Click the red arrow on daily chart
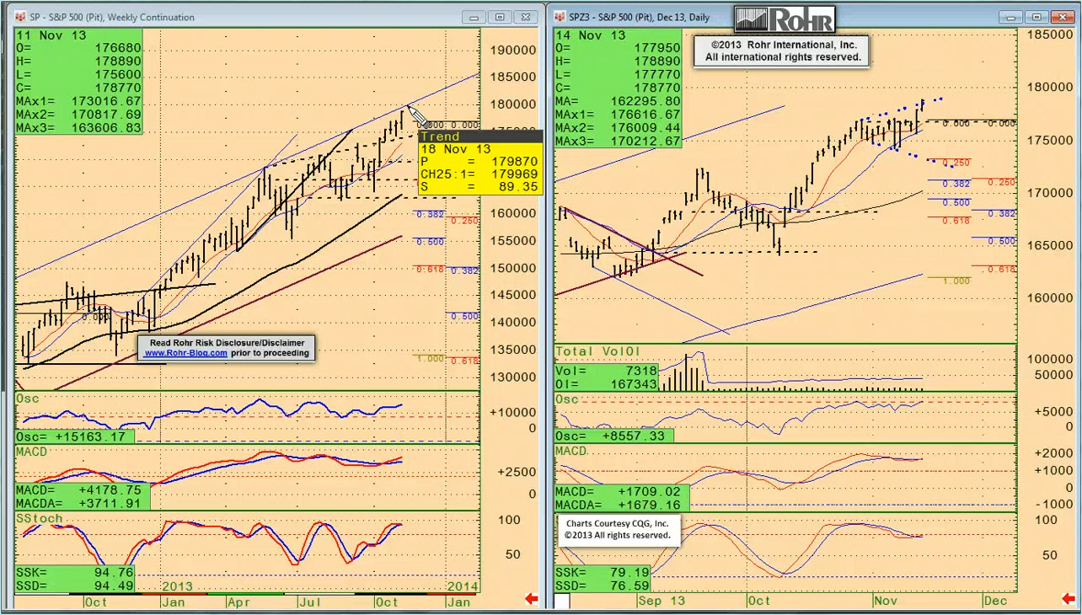Viewport: 1082px width, 615px height. click(x=1070, y=599)
